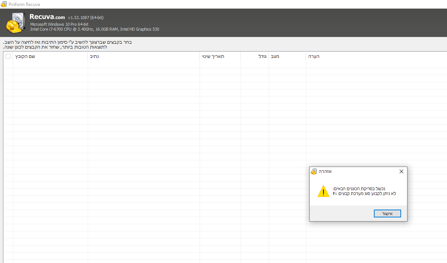
Task: Click the Microsoft Windows 10 Pro 64-bit text
Action: tap(59, 24)
